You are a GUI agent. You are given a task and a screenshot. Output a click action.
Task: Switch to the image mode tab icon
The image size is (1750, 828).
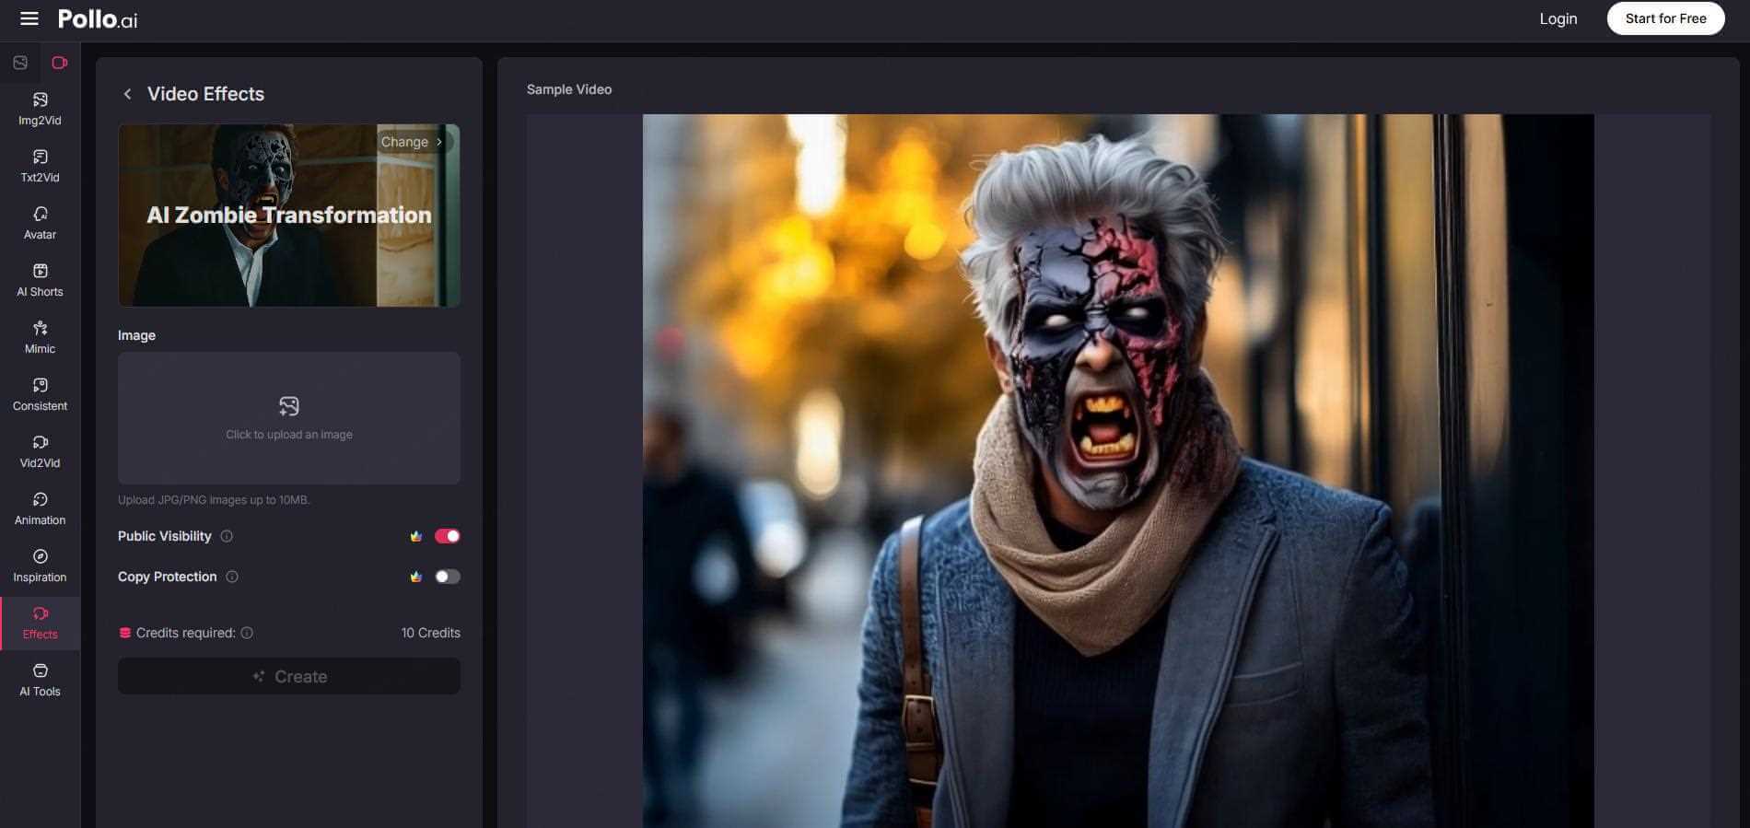tap(20, 63)
